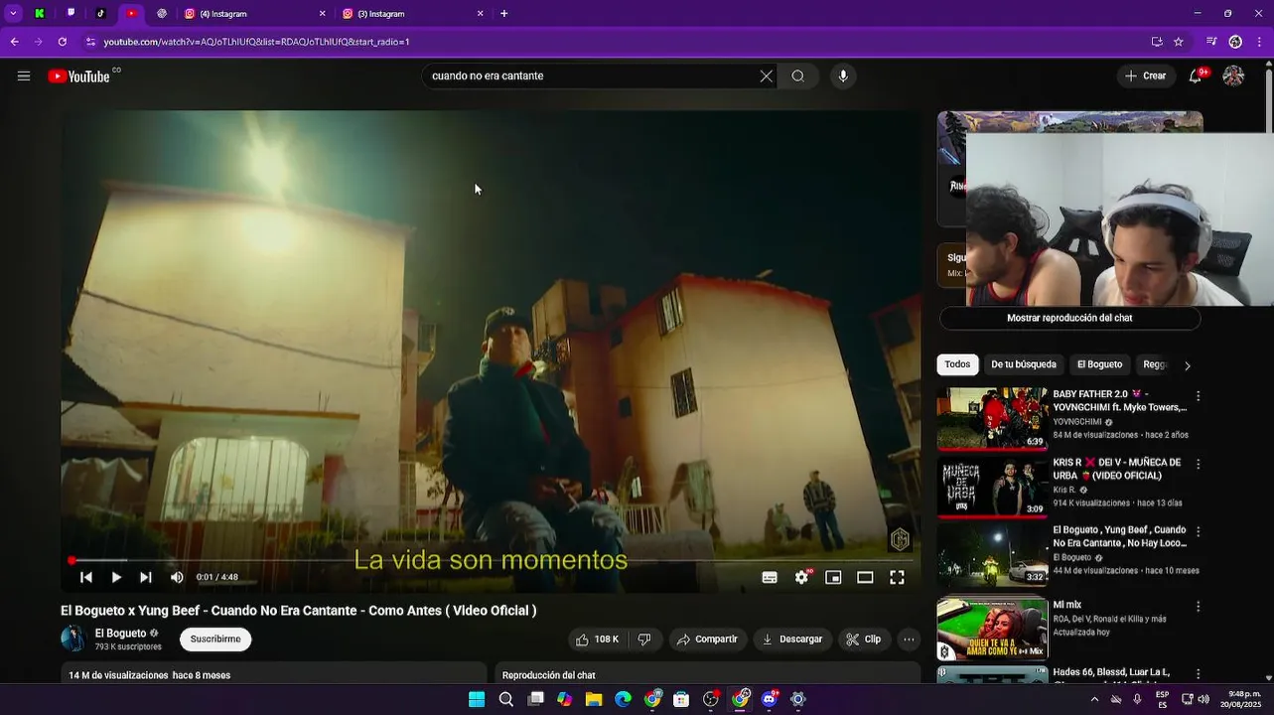Screen dimensions: 1274x715
Task: Show more filter chips with arrow
Action: point(1187,365)
